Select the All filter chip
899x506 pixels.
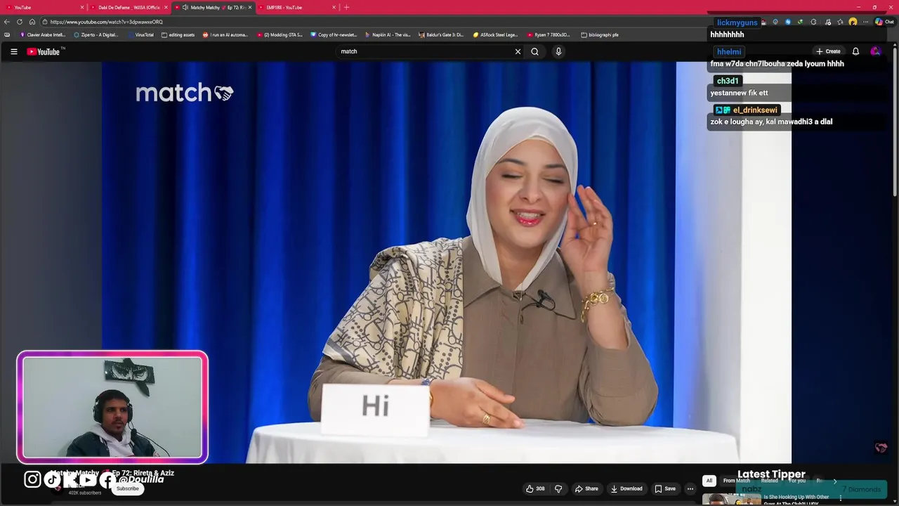(709, 481)
